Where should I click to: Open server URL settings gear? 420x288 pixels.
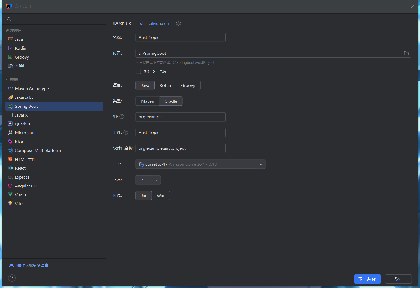pos(178,23)
